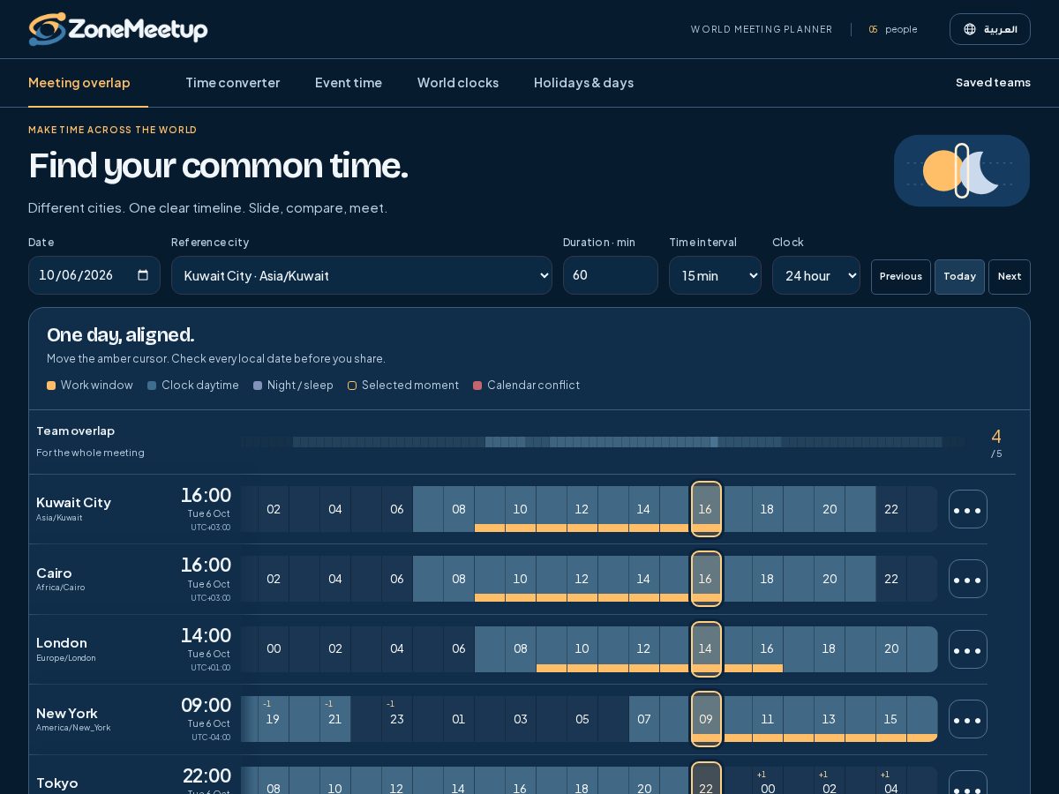
Task: Select hour 09 selected cell in New York row
Action: point(706,719)
